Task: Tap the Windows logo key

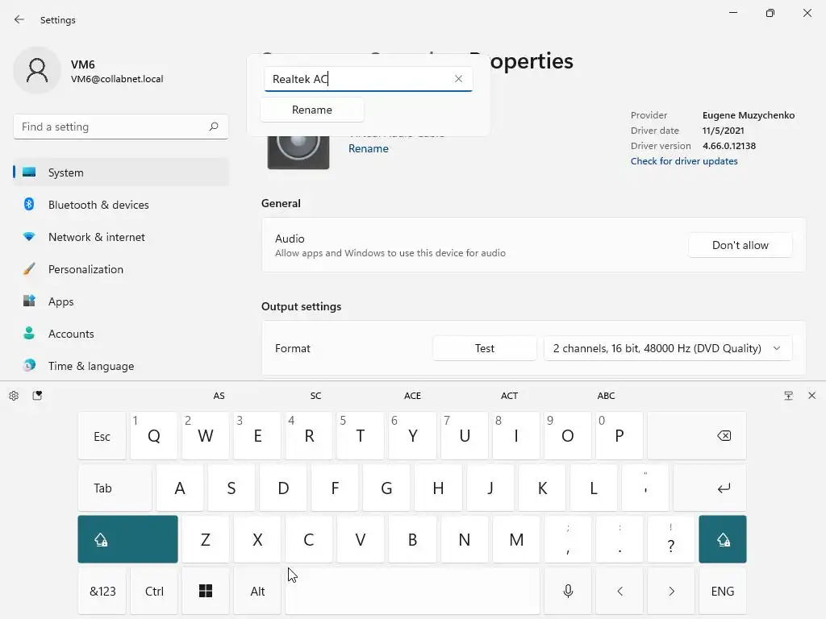Action: point(206,591)
